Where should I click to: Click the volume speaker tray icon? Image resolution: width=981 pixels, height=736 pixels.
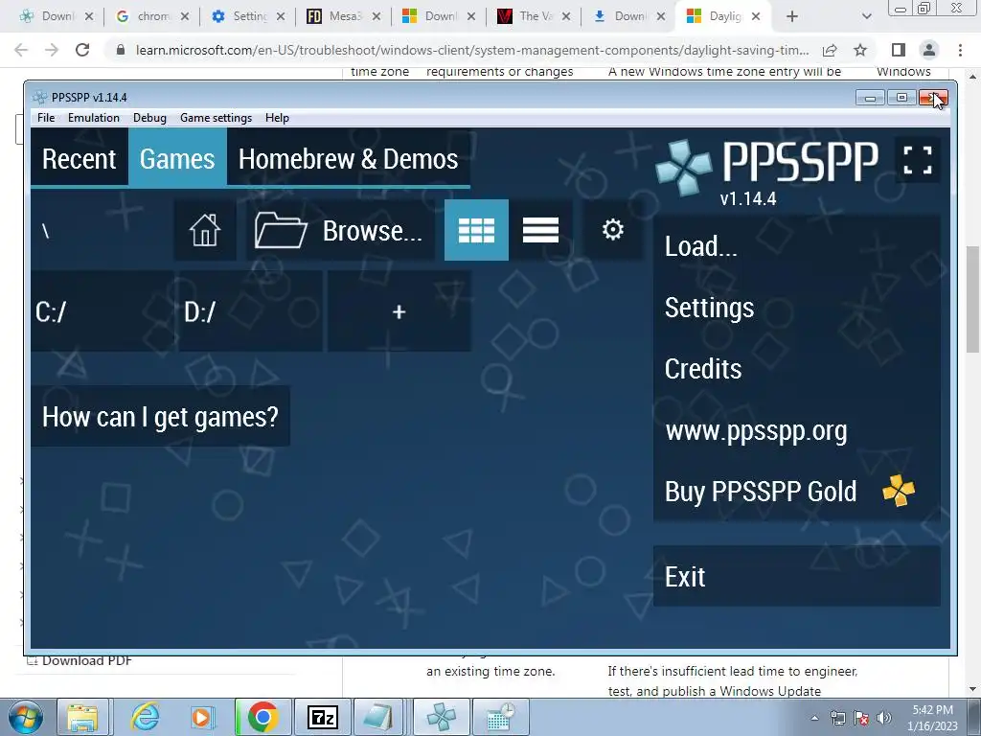click(884, 718)
